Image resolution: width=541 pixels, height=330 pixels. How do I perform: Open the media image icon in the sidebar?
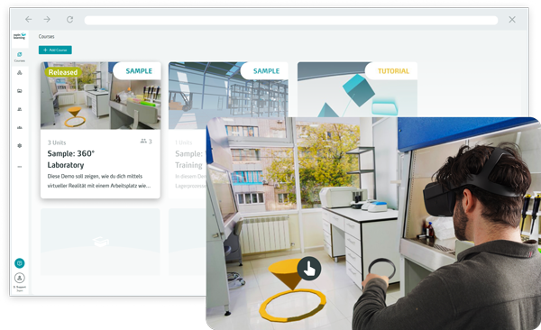tap(20, 91)
